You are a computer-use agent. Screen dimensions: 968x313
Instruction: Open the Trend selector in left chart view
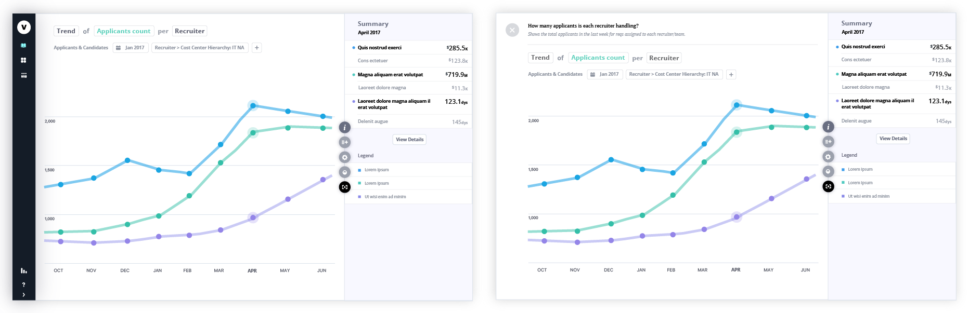(66, 31)
